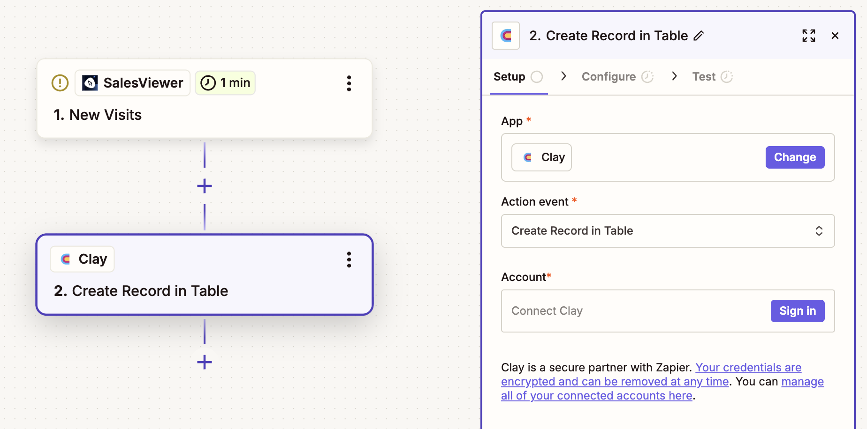Expand panel to full screen
Viewport: 867px width, 429px height.
coord(809,36)
